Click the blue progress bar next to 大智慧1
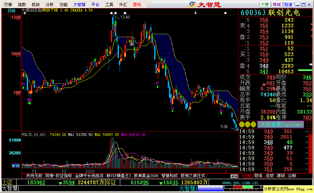Viewport: 314px width, 193px height. [x=210, y=188]
